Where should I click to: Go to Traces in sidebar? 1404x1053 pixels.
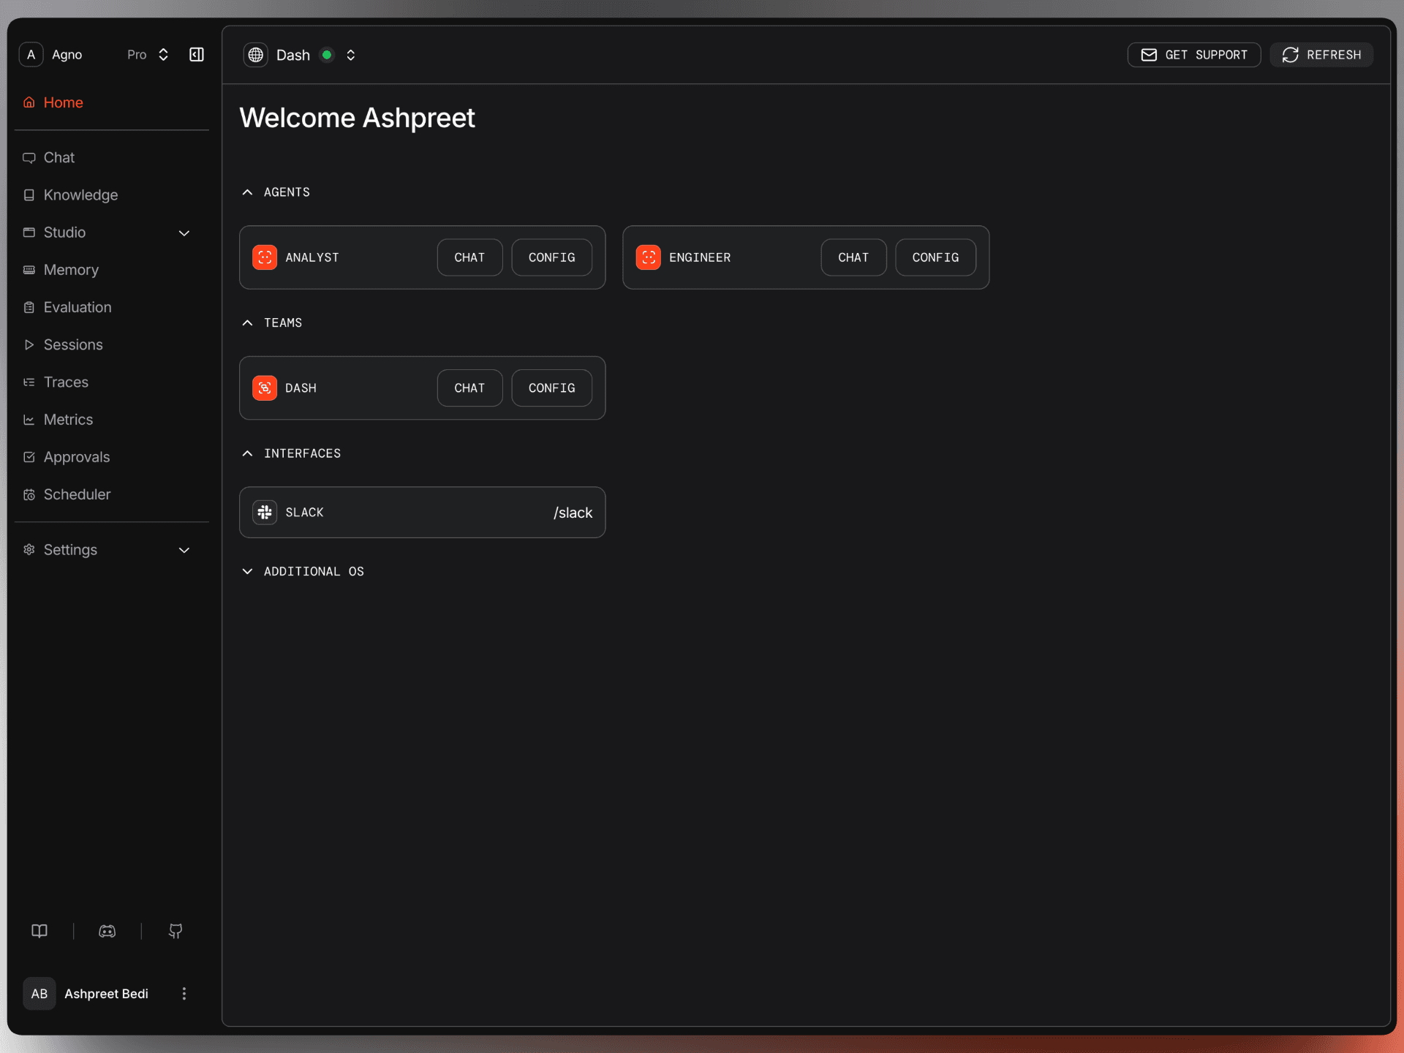(66, 382)
